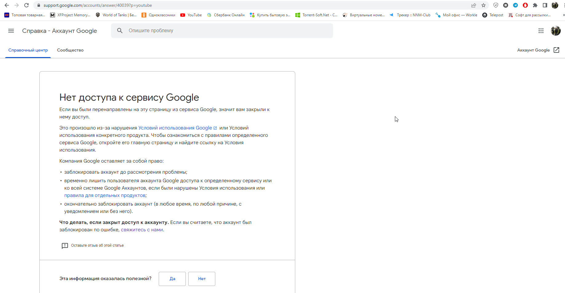
Task: Open the Топовая товарная bookmark
Action: [25, 15]
